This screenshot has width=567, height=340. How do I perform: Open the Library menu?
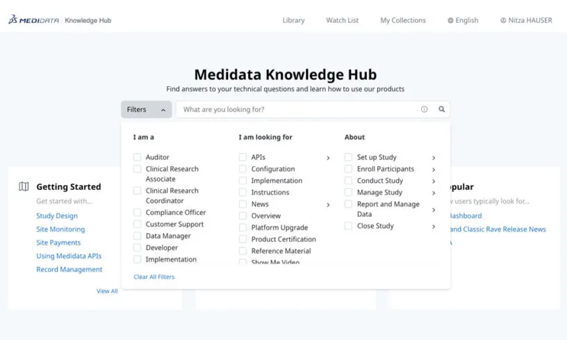click(x=293, y=21)
